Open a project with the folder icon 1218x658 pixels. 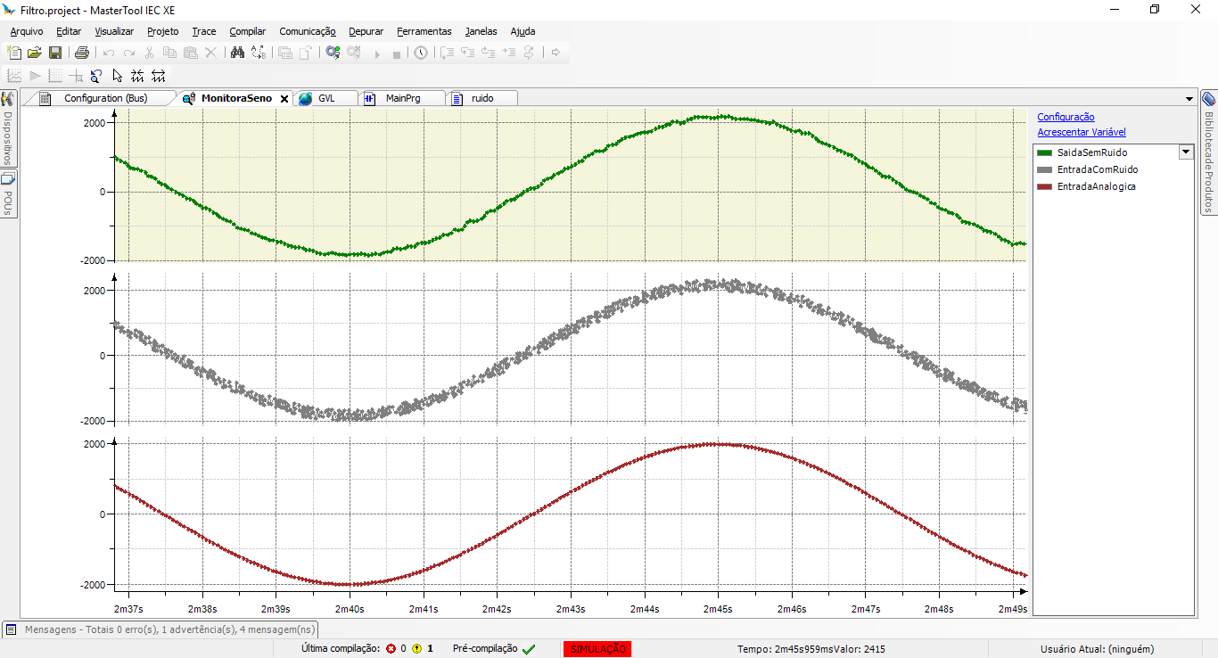35,53
